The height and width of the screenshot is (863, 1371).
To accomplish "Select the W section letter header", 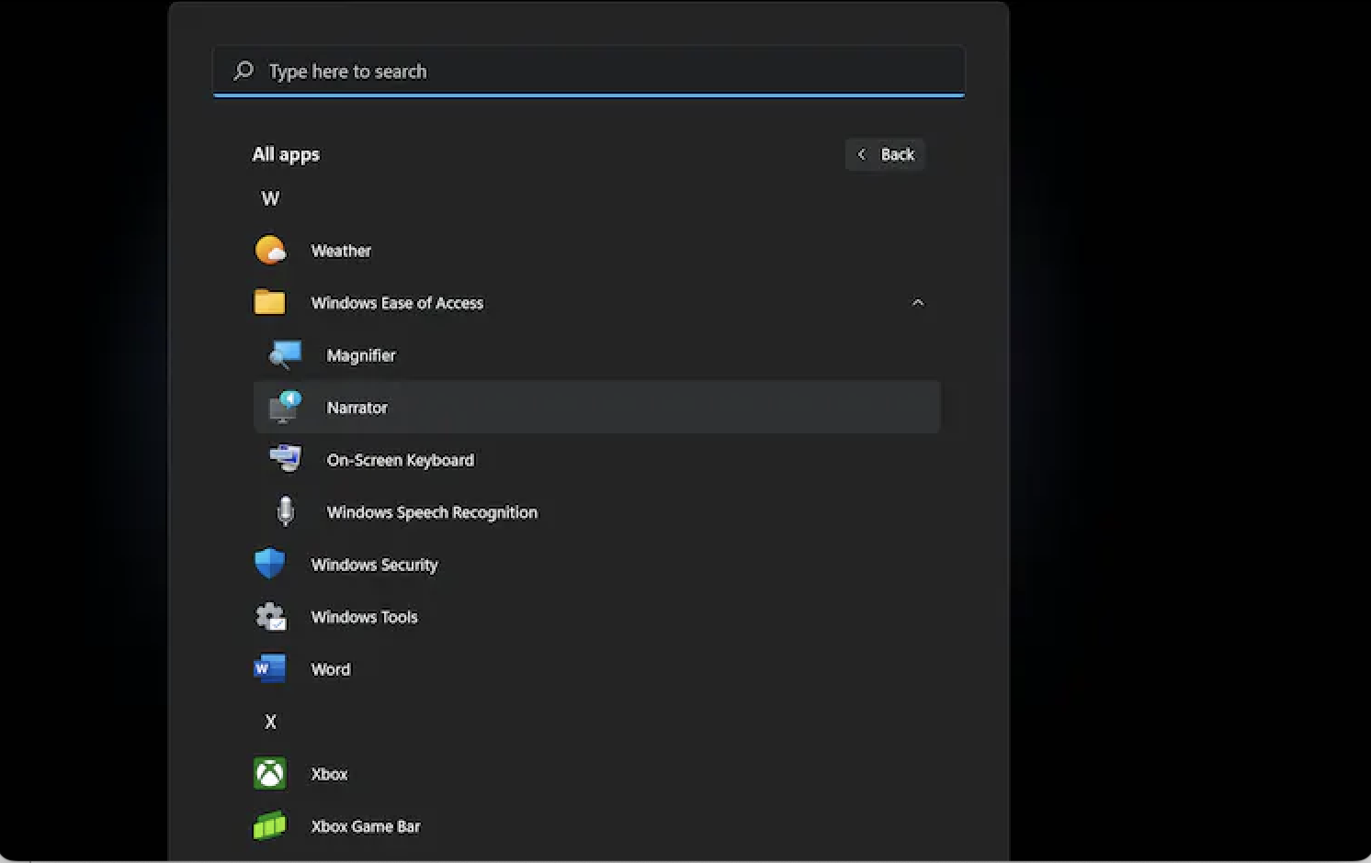I will tap(269, 198).
